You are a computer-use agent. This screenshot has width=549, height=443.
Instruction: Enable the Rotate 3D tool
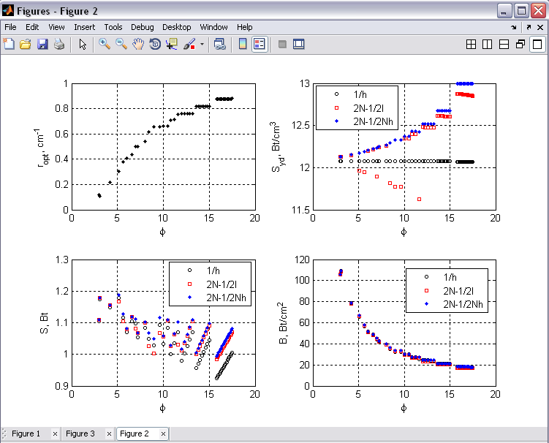coord(155,44)
